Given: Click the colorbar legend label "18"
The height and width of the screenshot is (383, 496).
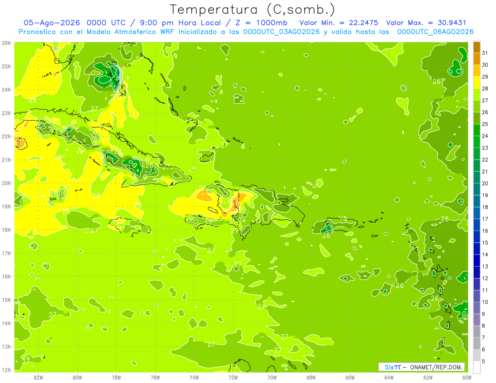Looking at the screenshot, I should (x=485, y=207).
